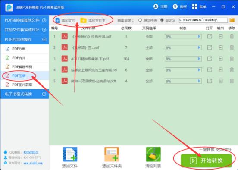Open file in row 4 成都史上最风流的三座古城

pos(210,70)
